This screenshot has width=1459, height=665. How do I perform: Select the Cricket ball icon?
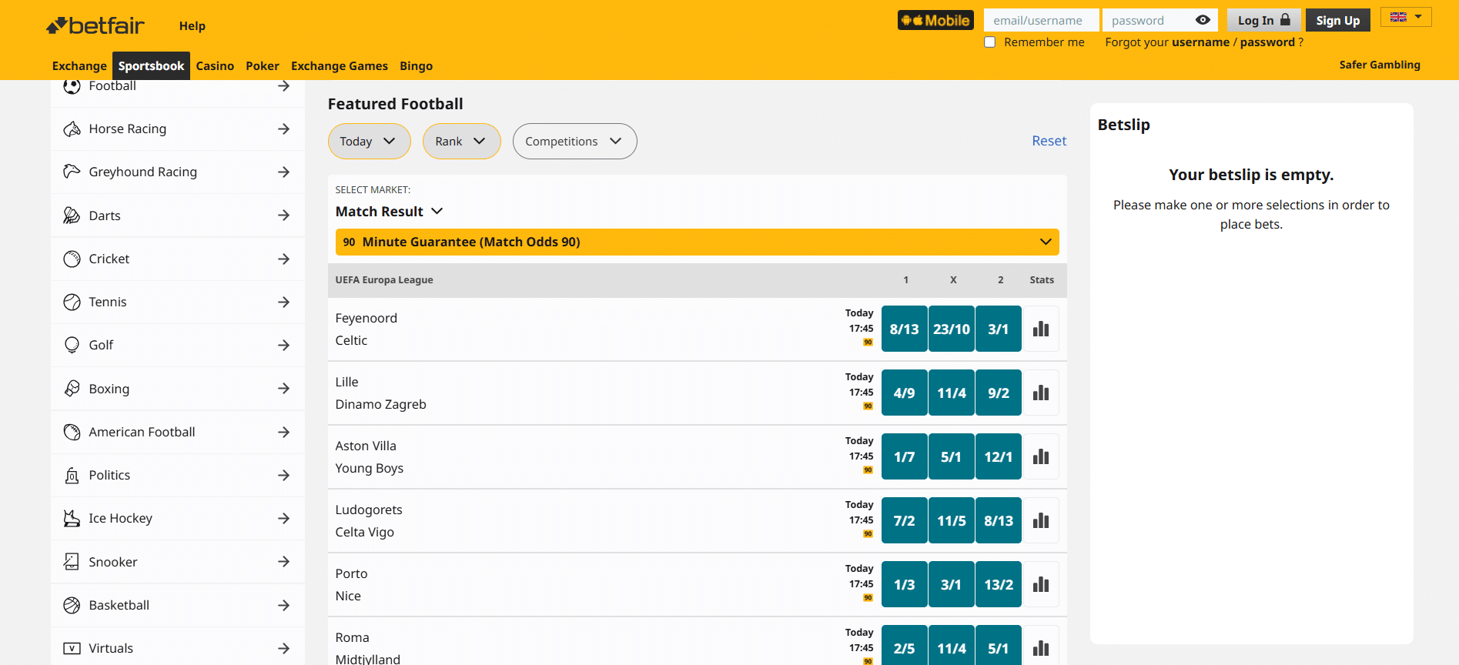(72, 259)
